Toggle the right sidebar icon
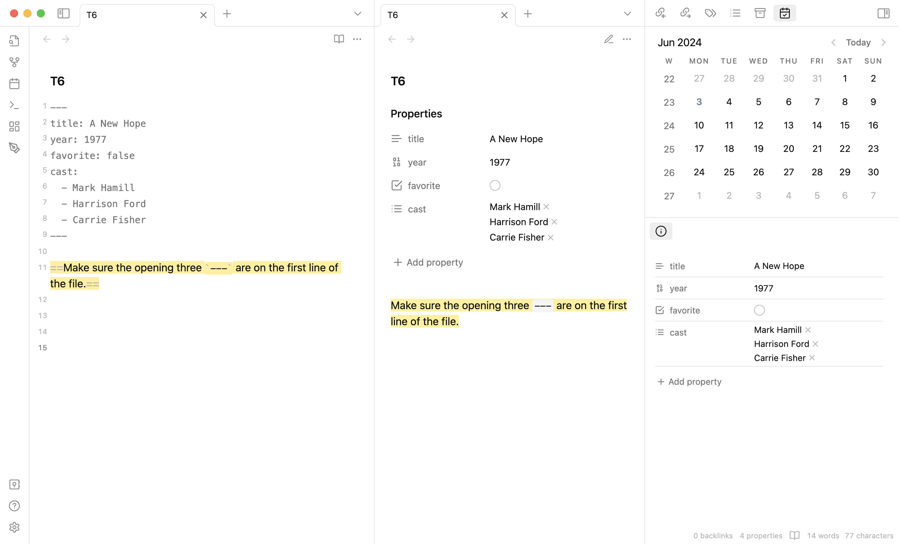This screenshot has width=899, height=544. (x=883, y=13)
